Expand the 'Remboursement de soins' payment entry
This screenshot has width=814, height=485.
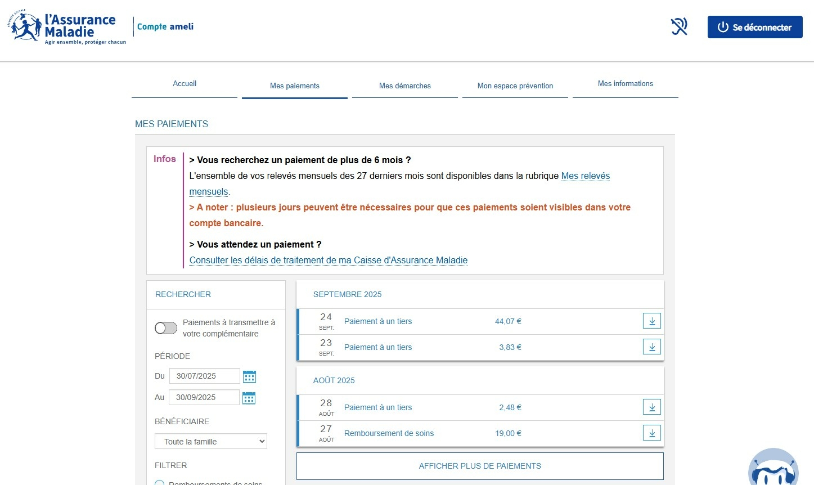(389, 434)
